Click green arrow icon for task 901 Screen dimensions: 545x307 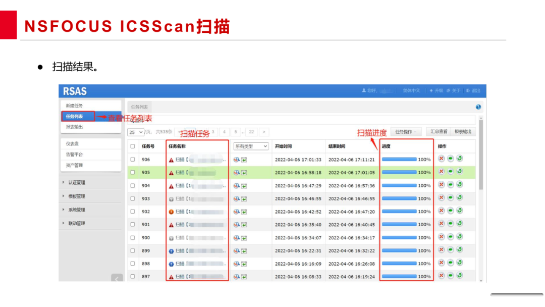pos(451,224)
